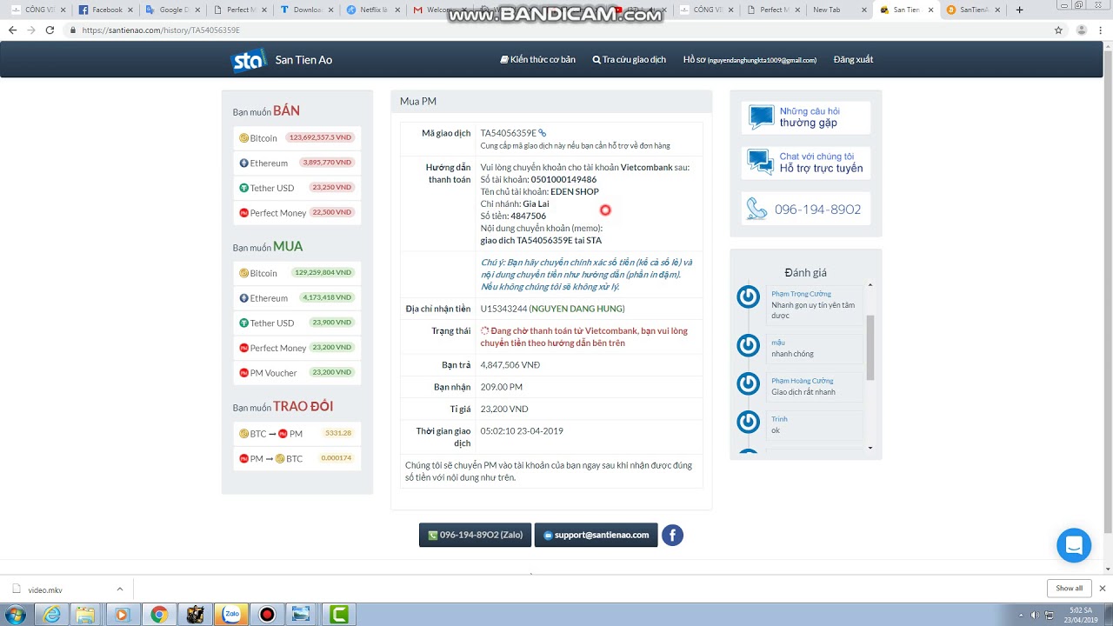Click the support@santienao.com email button
The height and width of the screenshot is (626, 1113).
pos(596,535)
